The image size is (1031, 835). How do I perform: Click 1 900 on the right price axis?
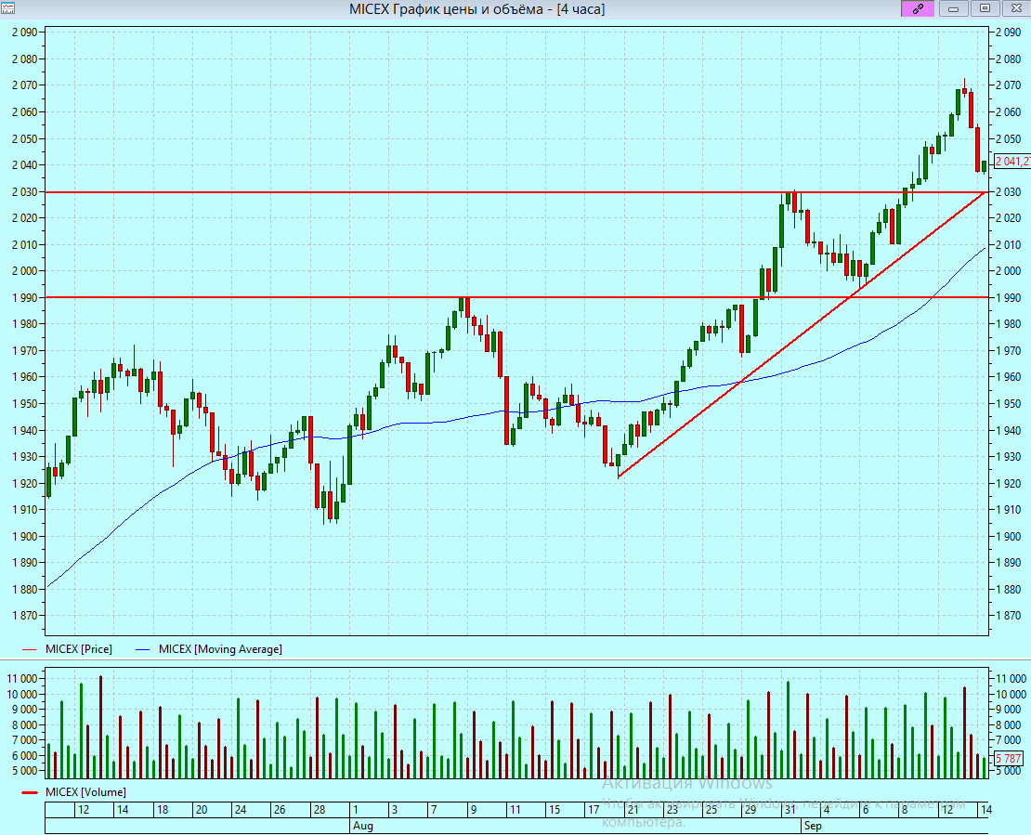click(1009, 537)
